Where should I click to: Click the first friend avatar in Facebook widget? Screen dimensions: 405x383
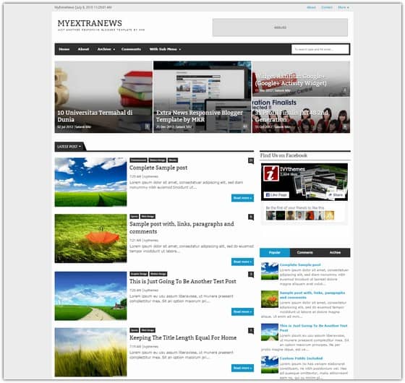click(x=270, y=215)
